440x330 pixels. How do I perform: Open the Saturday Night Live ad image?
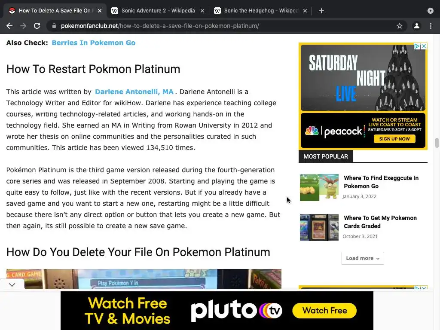tap(363, 78)
